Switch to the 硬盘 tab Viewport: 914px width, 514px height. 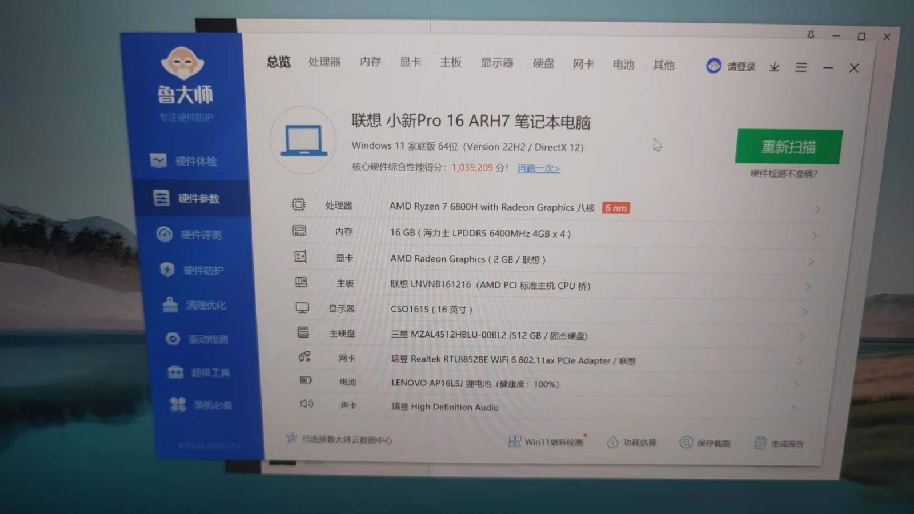pos(543,63)
